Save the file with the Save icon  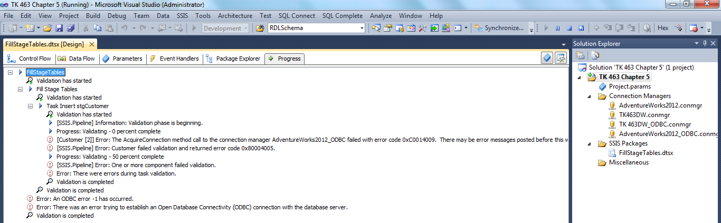click(x=59, y=28)
